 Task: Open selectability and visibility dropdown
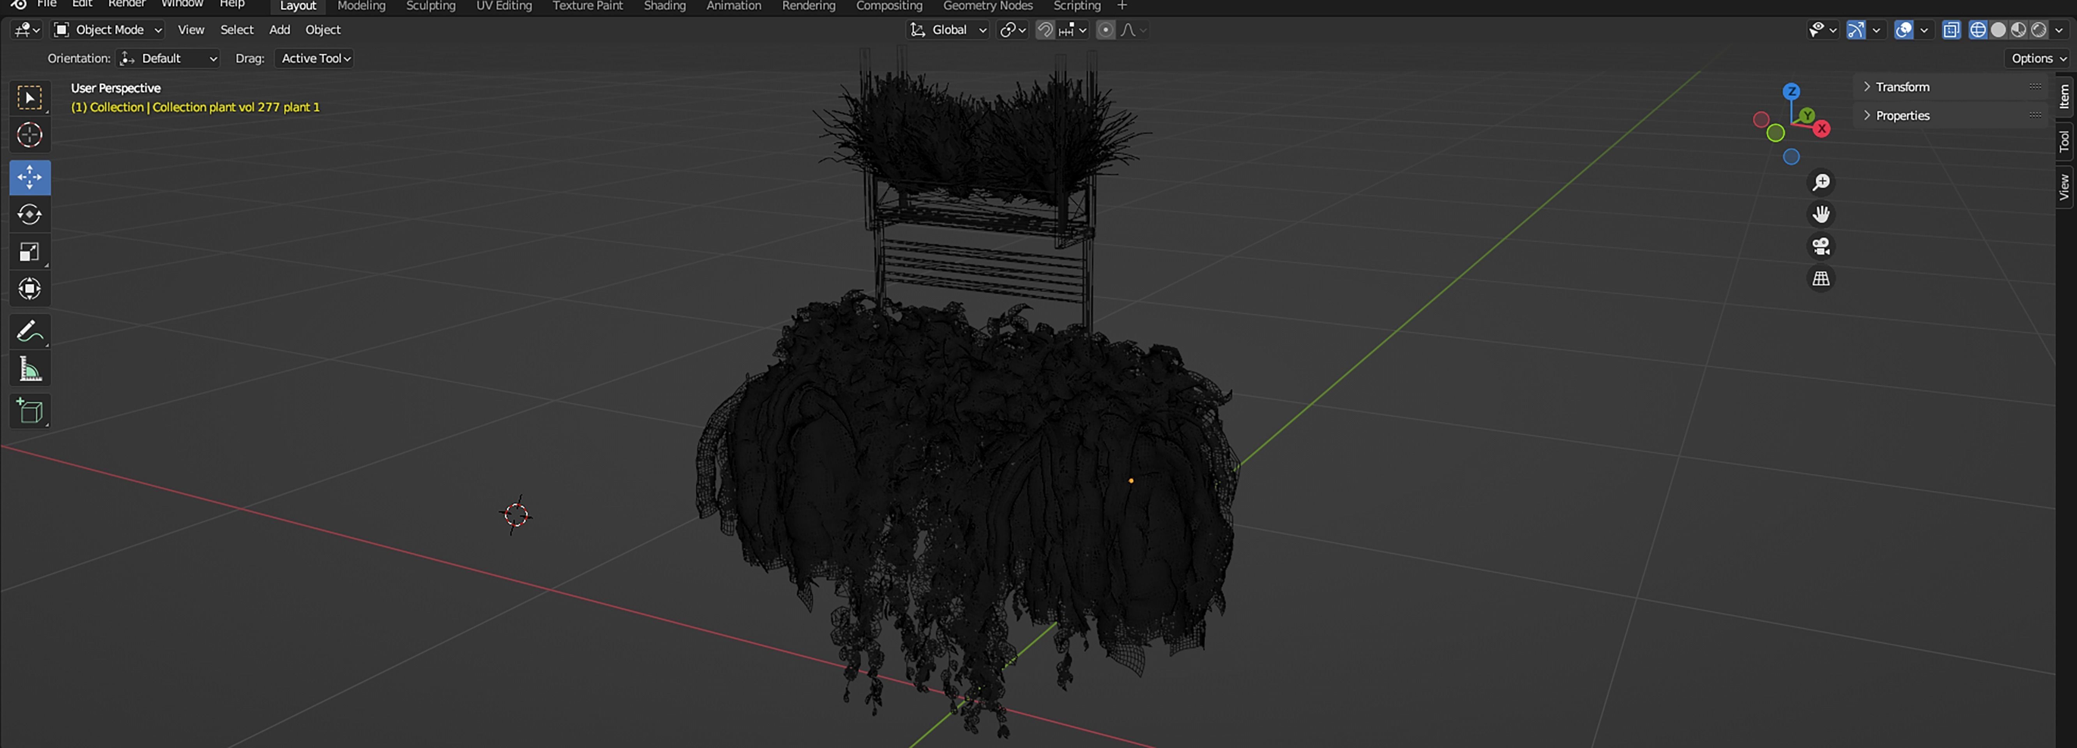1821,30
